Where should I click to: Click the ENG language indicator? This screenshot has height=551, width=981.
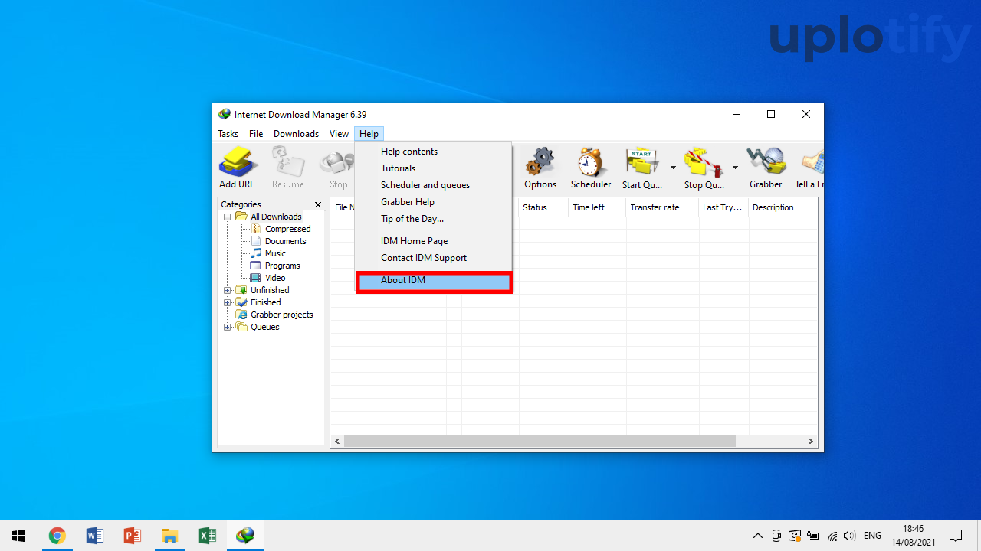[872, 536]
